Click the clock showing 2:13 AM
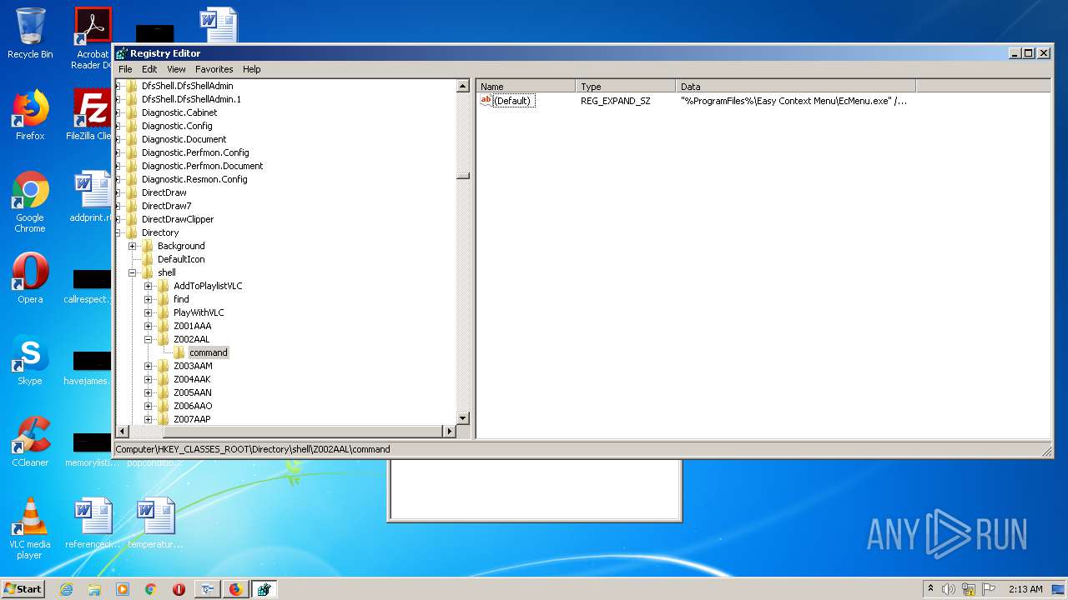Image resolution: width=1068 pixels, height=600 pixels. [x=1025, y=589]
